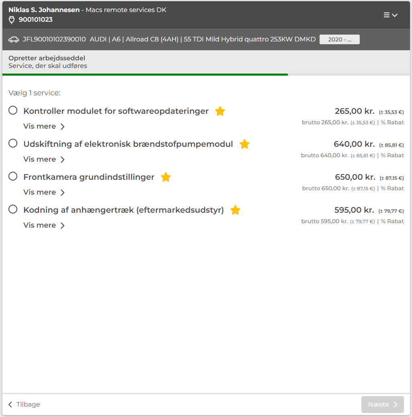Viewport: 412px width, 417px height.
Task: Click the text brutto 265,00 kr.
Action: pyautogui.click(x=325, y=123)
